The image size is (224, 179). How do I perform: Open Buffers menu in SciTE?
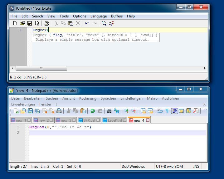tap(117, 16)
